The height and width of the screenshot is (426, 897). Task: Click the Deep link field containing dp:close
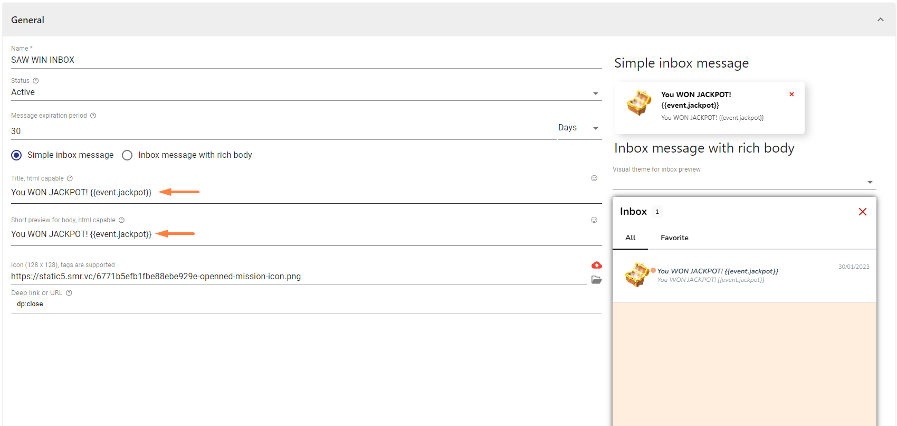(306, 304)
